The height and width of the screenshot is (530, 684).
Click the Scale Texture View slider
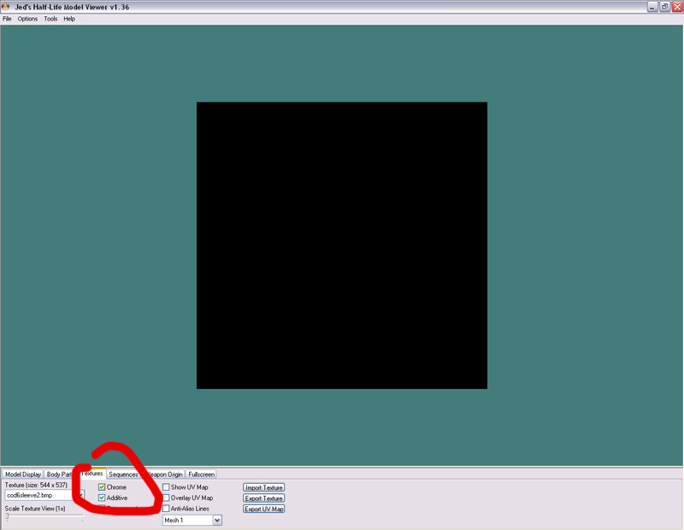tap(8, 516)
